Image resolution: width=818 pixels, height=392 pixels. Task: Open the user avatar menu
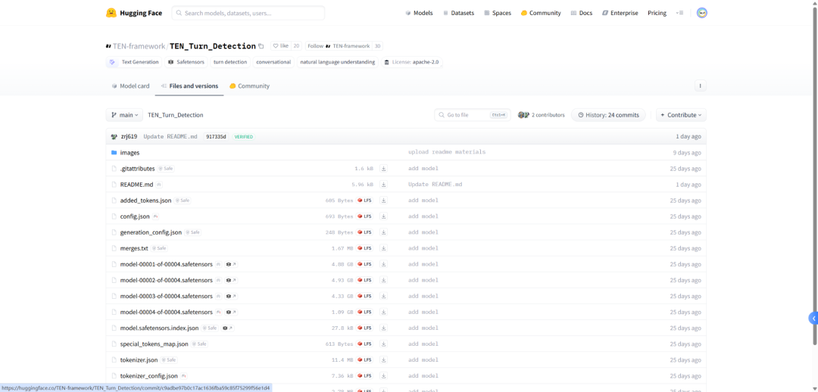(x=702, y=13)
